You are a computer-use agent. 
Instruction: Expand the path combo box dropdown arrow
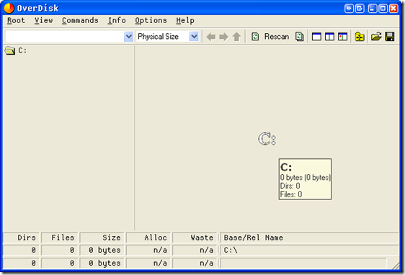tap(128, 37)
